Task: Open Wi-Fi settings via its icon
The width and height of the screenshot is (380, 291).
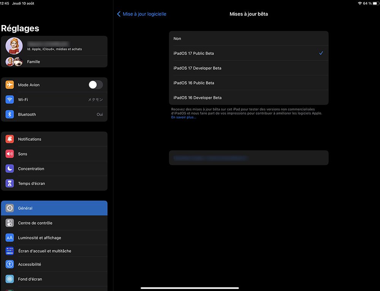Action: 9,99
